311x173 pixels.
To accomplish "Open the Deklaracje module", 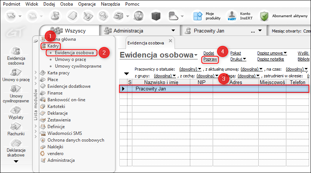I will pos(58,113).
